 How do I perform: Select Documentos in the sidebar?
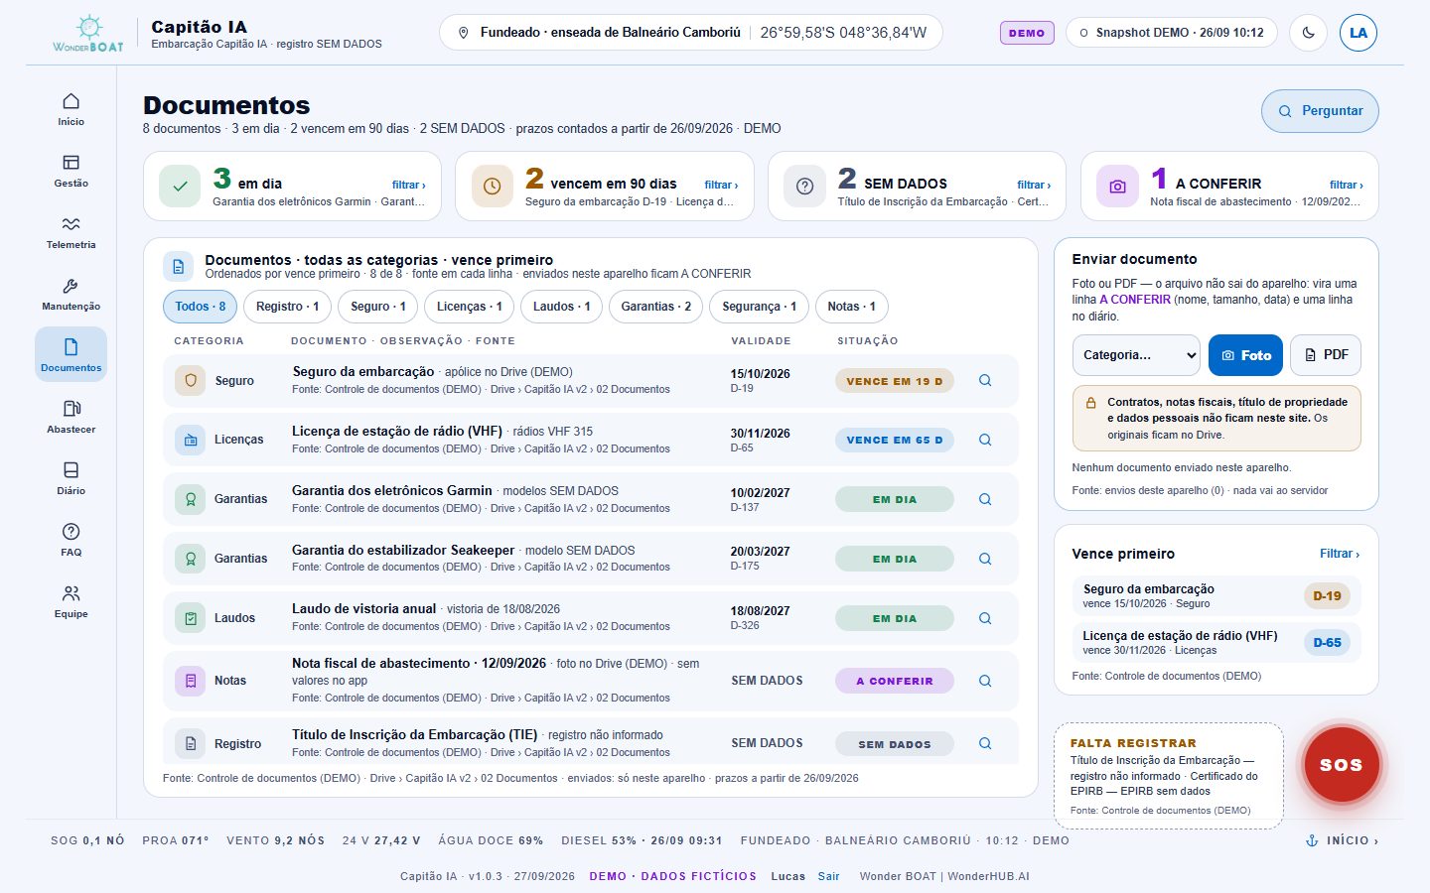pyautogui.click(x=71, y=355)
